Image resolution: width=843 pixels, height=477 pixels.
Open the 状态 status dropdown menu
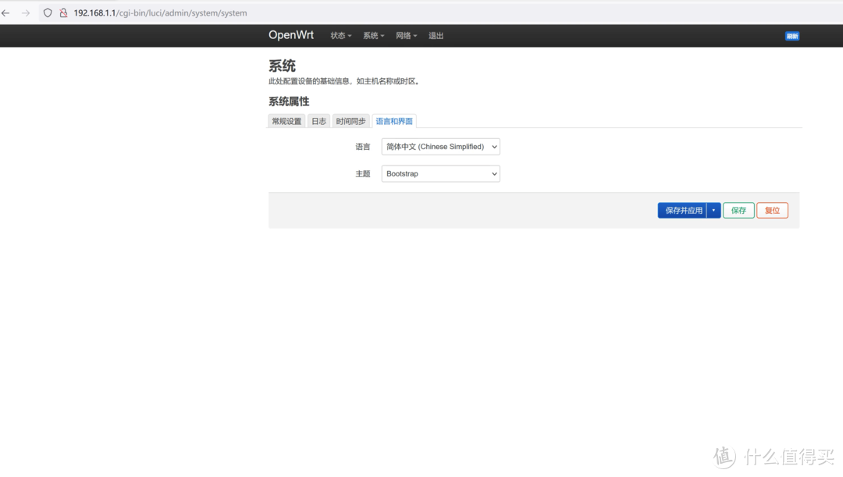pos(340,35)
